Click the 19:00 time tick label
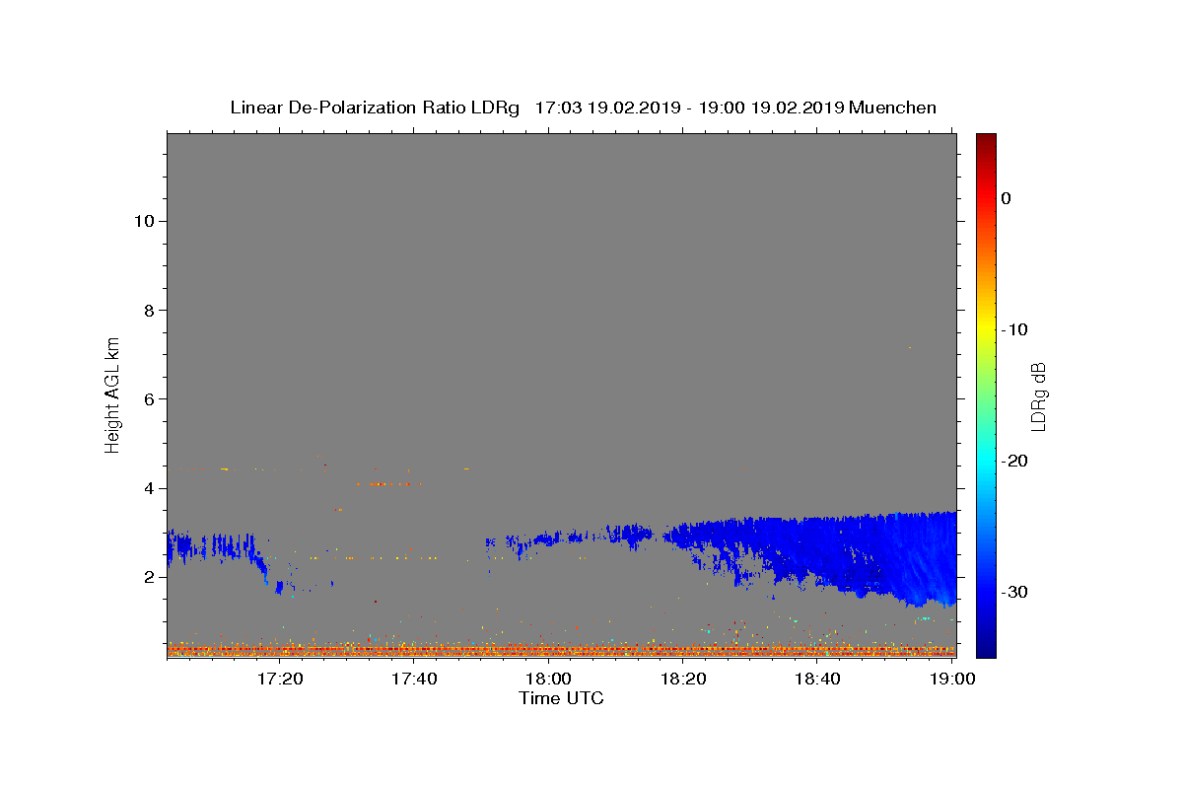The width and height of the screenshot is (1183, 789). click(952, 680)
